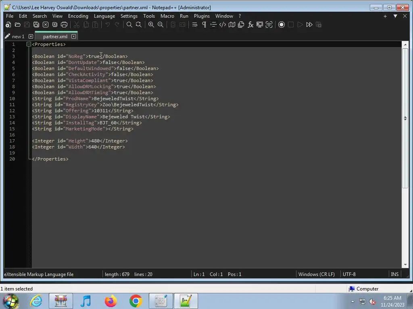Open the Language menu
The height and width of the screenshot is (309, 413).
104,16
